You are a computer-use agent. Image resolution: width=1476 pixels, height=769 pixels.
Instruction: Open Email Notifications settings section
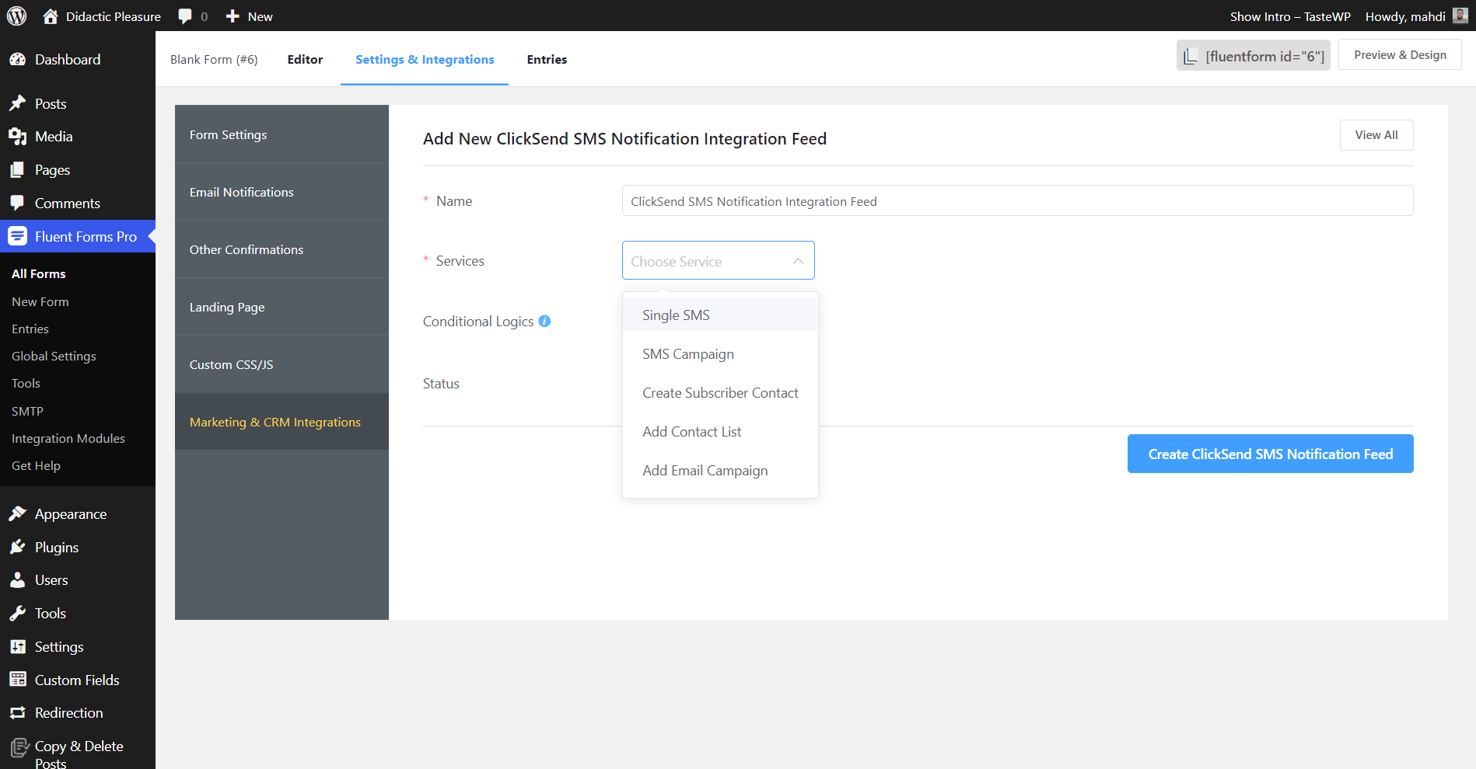click(x=242, y=193)
